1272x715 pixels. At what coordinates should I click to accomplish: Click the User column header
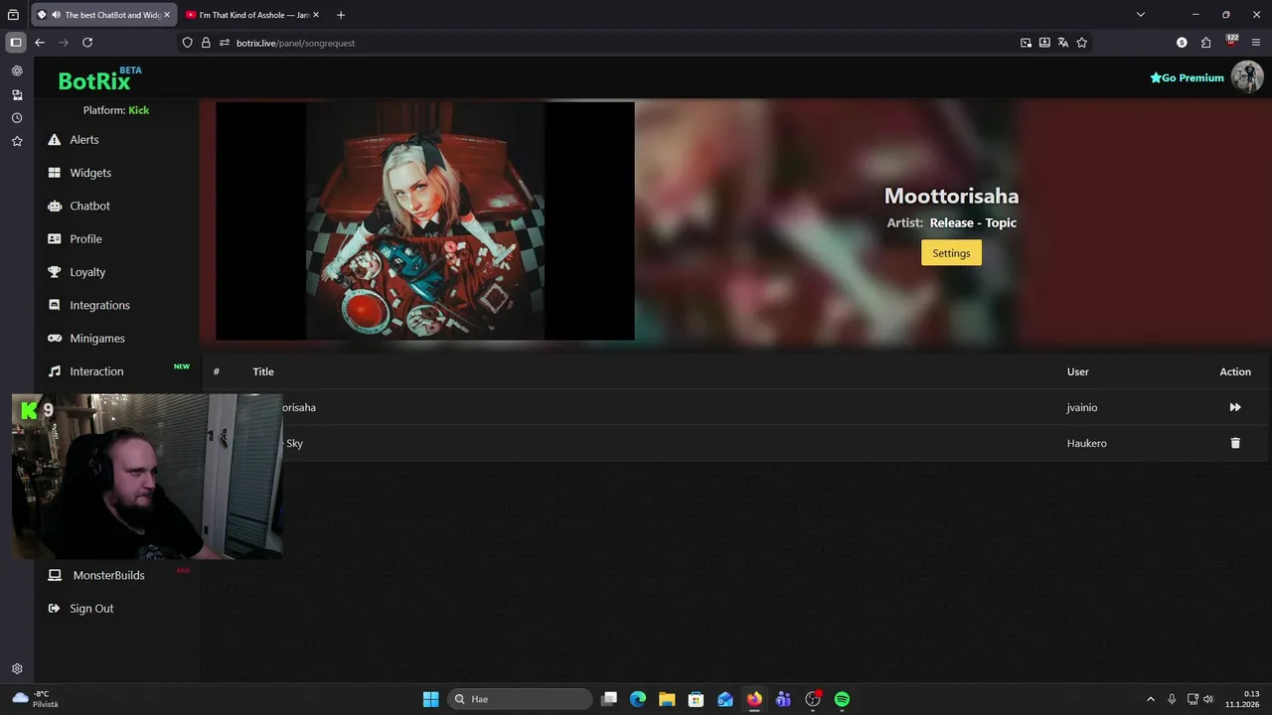(x=1078, y=371)
